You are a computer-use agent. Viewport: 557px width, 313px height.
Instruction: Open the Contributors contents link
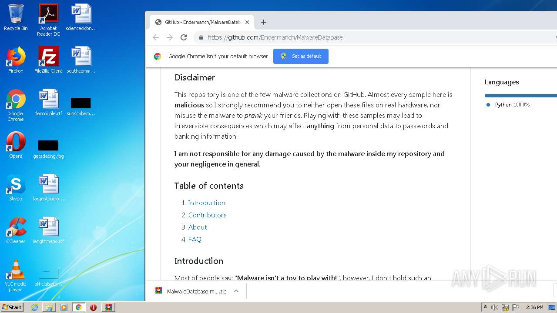pos(208,215)
